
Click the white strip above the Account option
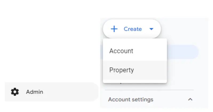click(135, 40)
